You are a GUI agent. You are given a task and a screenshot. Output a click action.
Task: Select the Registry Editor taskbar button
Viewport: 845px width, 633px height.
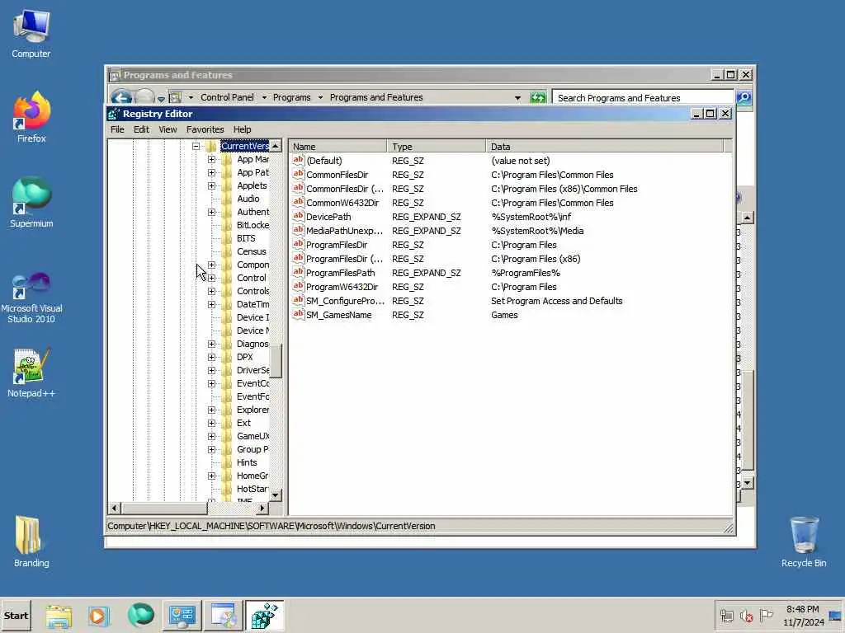(264, 616)
